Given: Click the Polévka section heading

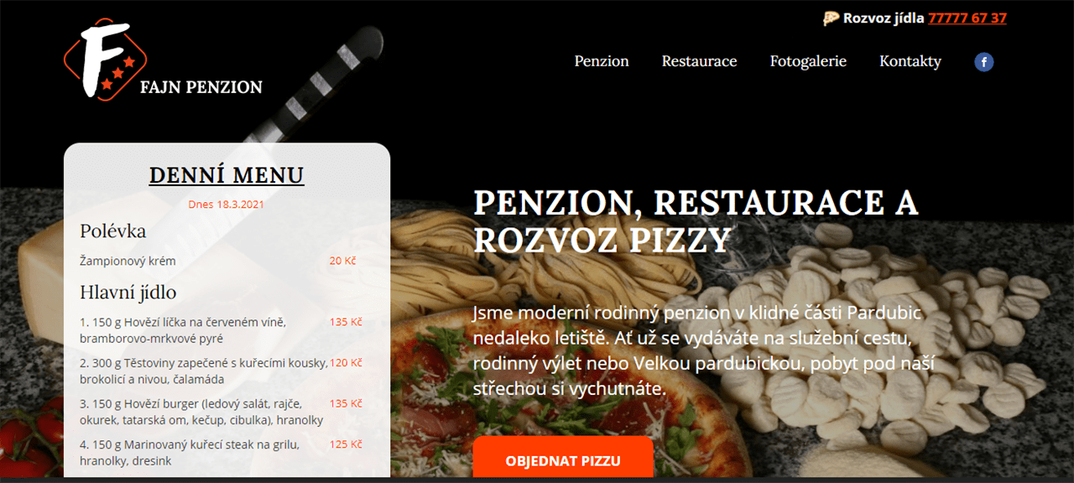Looking at the screenshot, I should pos(113,231).
